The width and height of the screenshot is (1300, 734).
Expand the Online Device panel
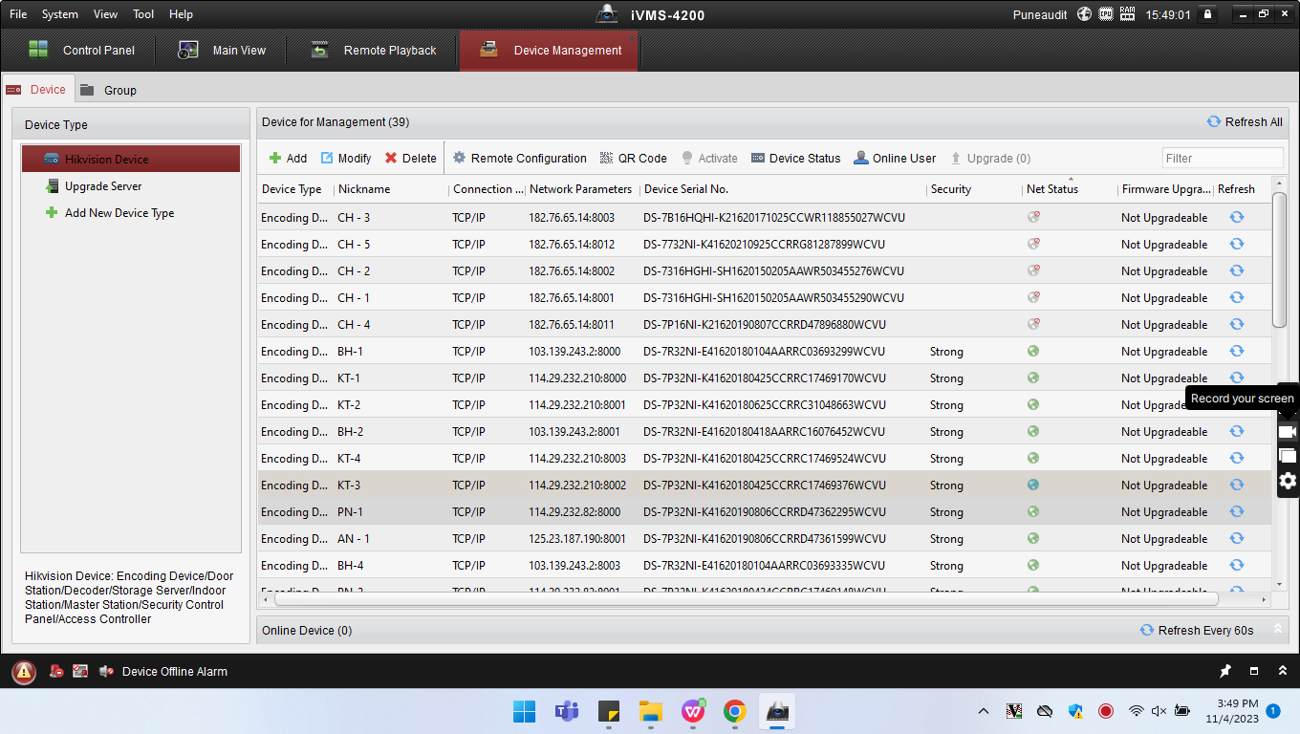click(1277, 630)
